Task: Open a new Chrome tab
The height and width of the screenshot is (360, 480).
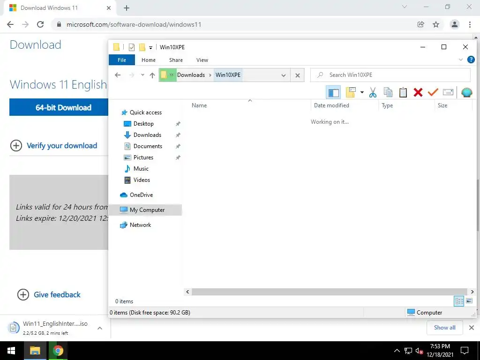Action: coord(127,8)
